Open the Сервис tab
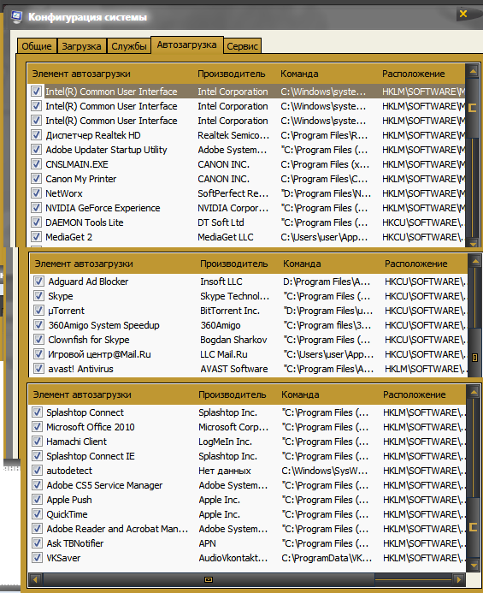This screenshot has height=593, width=483. click(x=242, y=46)
